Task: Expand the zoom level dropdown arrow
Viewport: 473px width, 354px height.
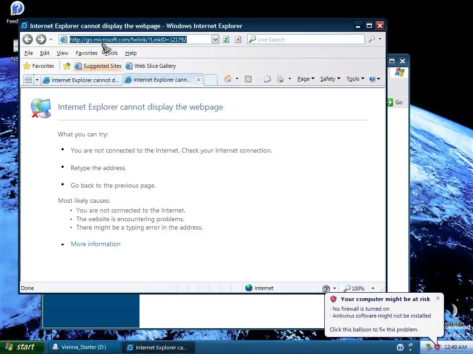Action: [373, 289]
